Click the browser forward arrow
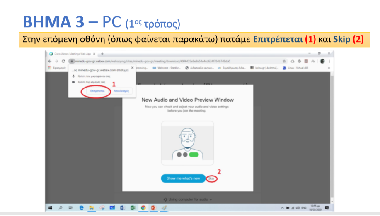The image size is (380, 216). click(x=56, y=61)
